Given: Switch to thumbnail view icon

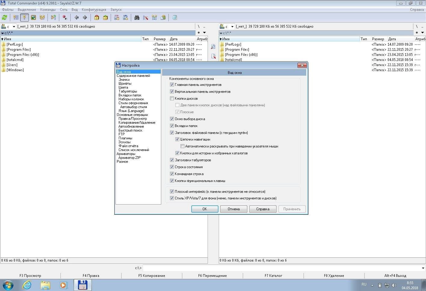Looking at the screenshot, I should (x=33, y=17).
